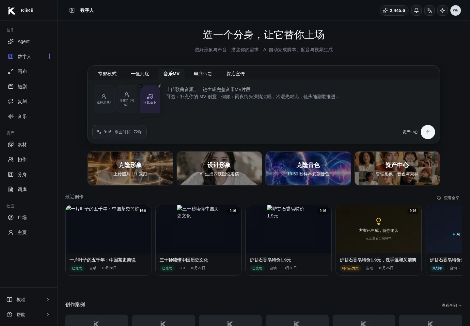Open 分身 in sidebar

pyautogui.click(x=29, y=174)
